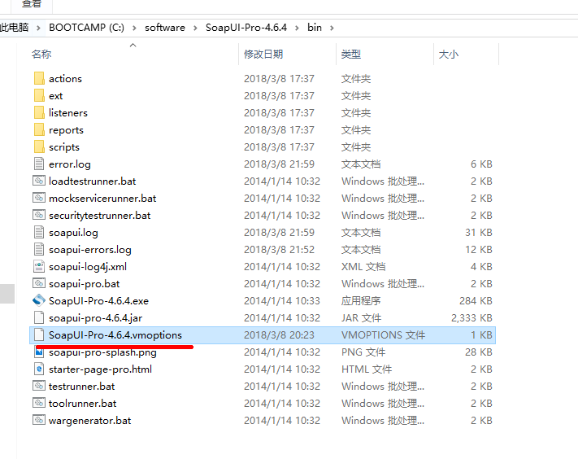
Task: Expand chevron after 此电脑 breadcrumb
Action: click(38, 28)
